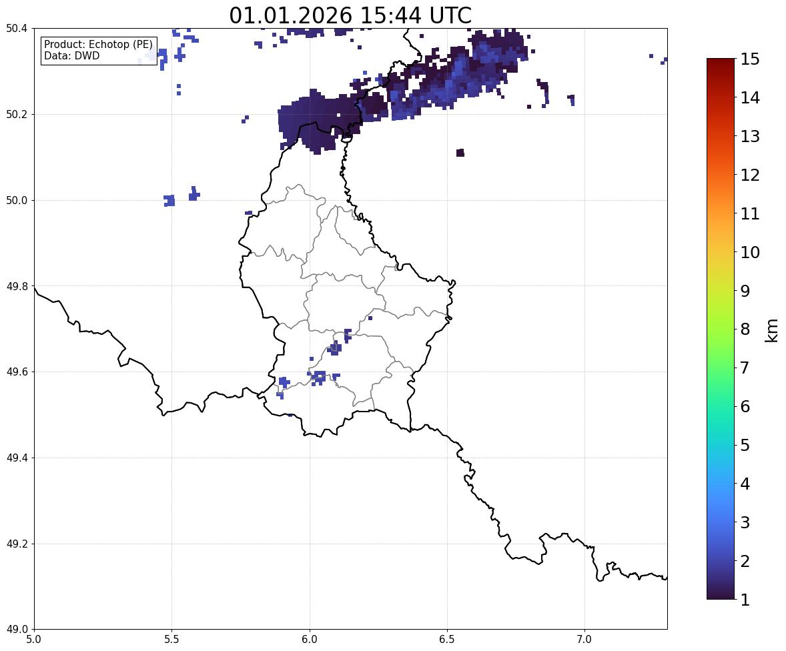Click the colorbar label '6'
Image resolution: width=786 pixels, height=651 pixels.
(745, 406)
